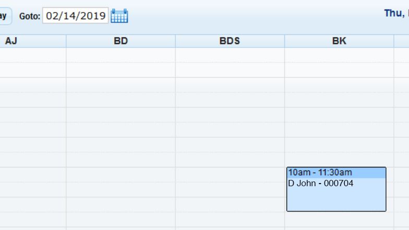The width and height of the screenshot is (409, 230).
Task: Click the Goto label text
Action: click(29, 16)
